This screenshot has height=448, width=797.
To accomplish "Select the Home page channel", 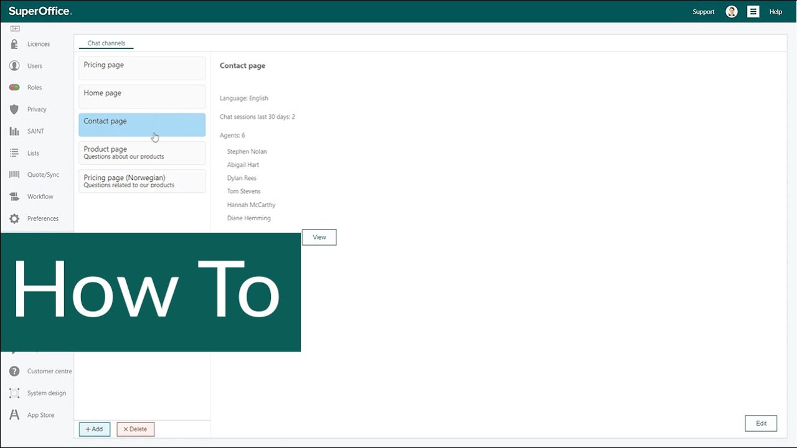I will pyautogui.click(x=142, y=96).
